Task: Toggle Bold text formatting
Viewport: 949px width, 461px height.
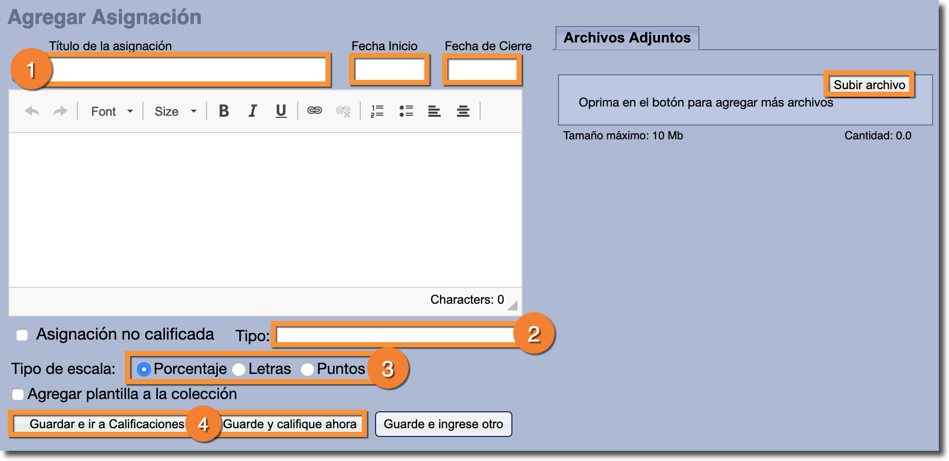Action: [x=224, y=111]
